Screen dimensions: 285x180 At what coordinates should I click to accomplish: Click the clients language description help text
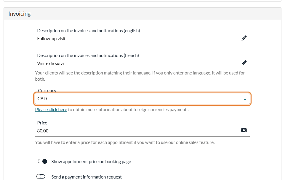pyautogui.click(x=140, y=76)
